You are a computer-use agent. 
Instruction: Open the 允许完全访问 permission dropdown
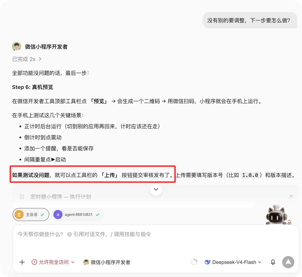coord(53,262)
